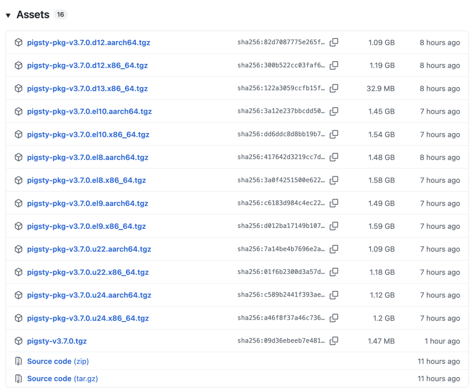The width and height of the screenshot is (472, 392).
Task: Download pigsty-pkg-v3.7.0.el8.x86_64.tgz
Action: pyautogui.click(x=87, y=180)
